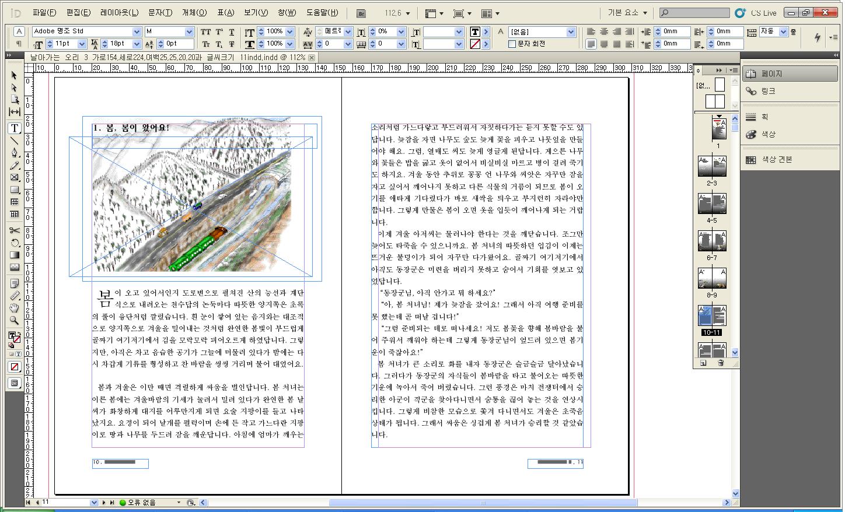Pick the Hand tool
The height and width of the screenshot is (512, 845).
[x=15, y=308]
